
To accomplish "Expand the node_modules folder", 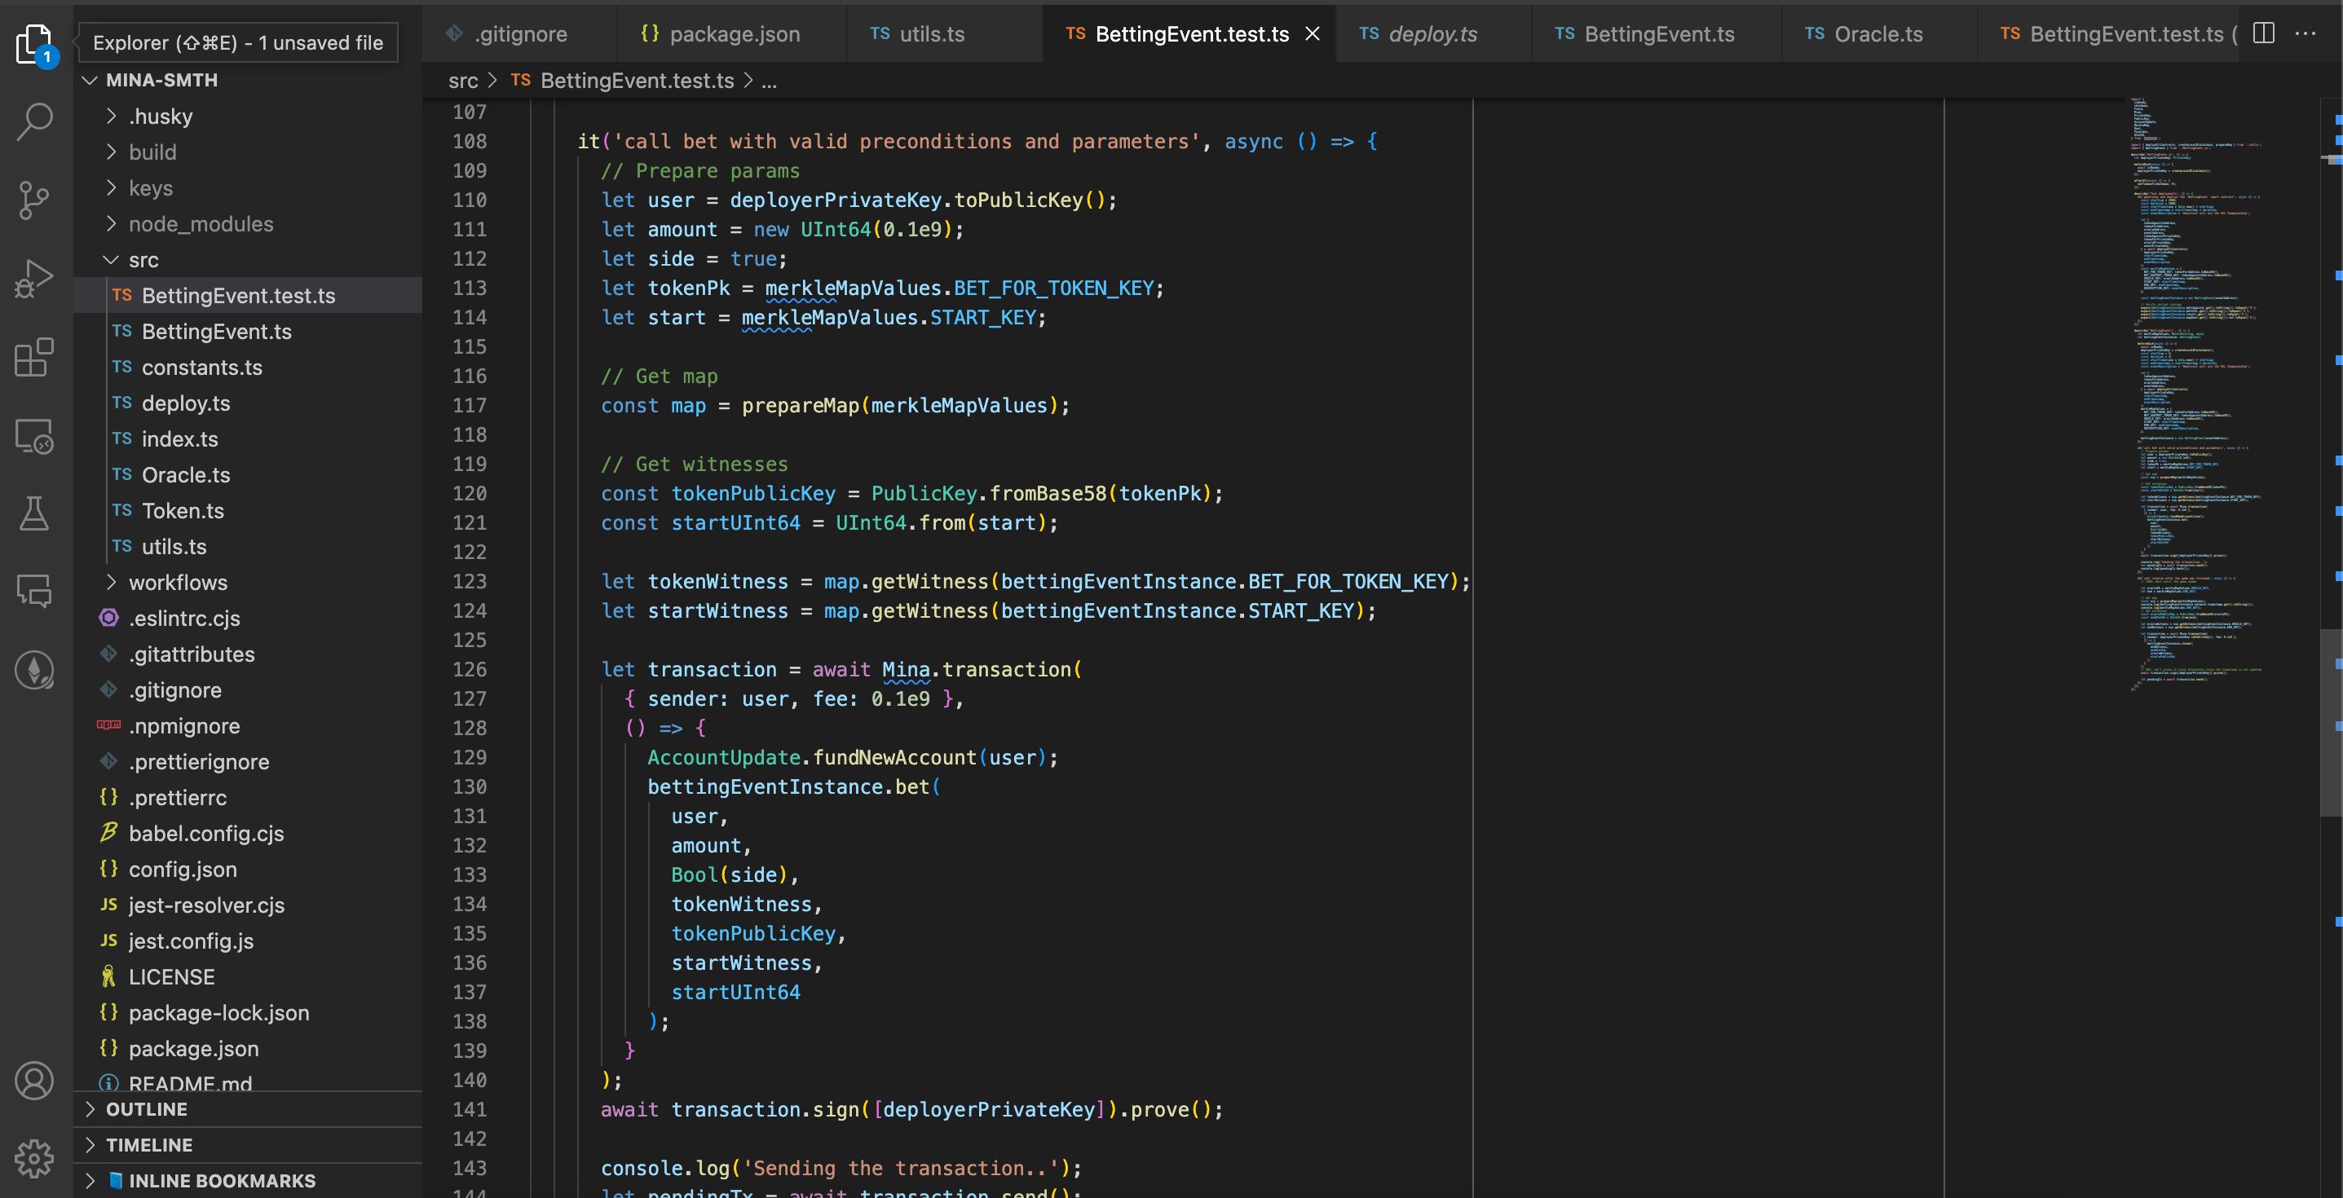I will 247,223.
